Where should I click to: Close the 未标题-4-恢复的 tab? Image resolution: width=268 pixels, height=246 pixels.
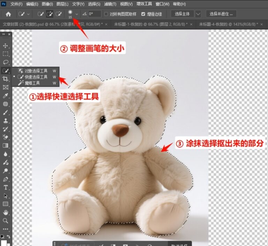point(261,24)
